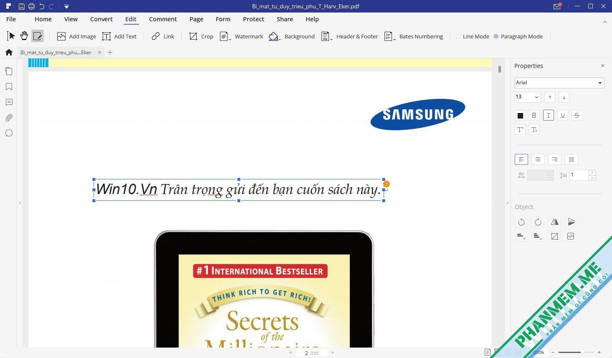Click the Add Text button
The image size is (612, 358).
click(x=119, y=36)
